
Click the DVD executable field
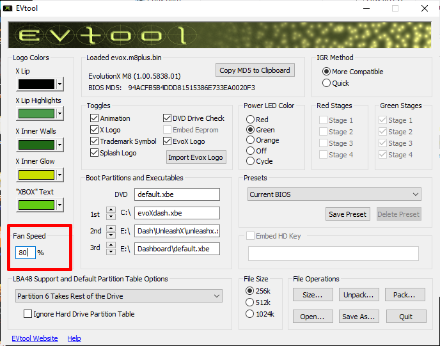click(x=177, y=194)
